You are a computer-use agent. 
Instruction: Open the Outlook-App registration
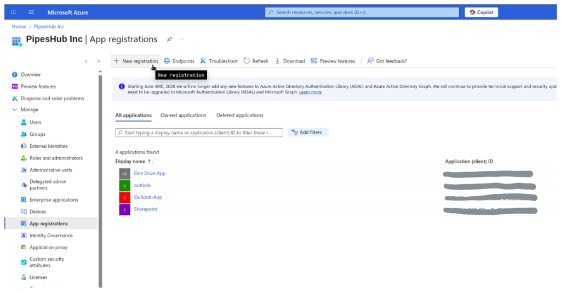pyautogui.click(x=148, y=197)
